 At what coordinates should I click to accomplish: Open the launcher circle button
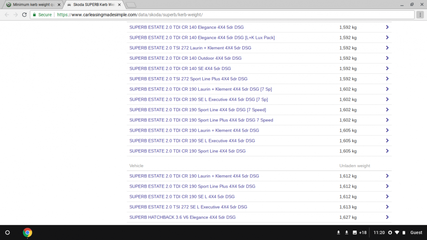tap(8, 233)
